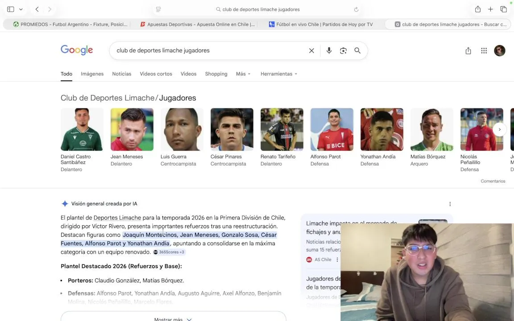Clear the search query with X

311,50
